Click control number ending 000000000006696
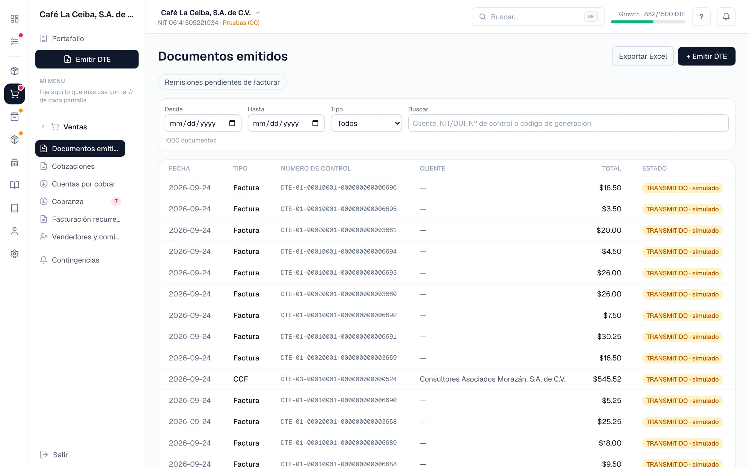Screen dimensions: 748x467 [x=339, y=187]
